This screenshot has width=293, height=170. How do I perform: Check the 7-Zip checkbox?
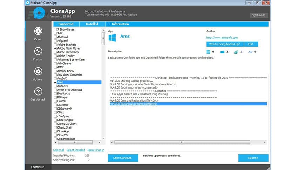pos(55,33)
